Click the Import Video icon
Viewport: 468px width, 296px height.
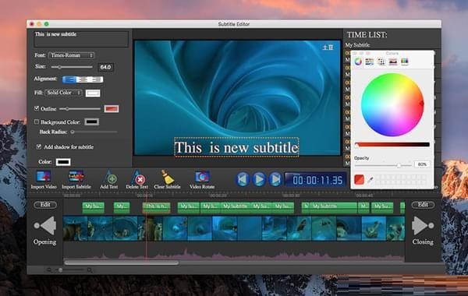click(44, 177)
